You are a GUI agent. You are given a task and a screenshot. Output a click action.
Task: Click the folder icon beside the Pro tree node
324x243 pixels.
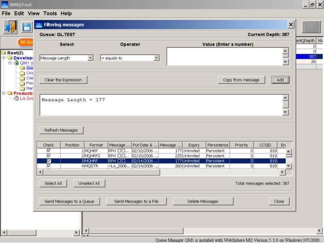tap(22, 83)
